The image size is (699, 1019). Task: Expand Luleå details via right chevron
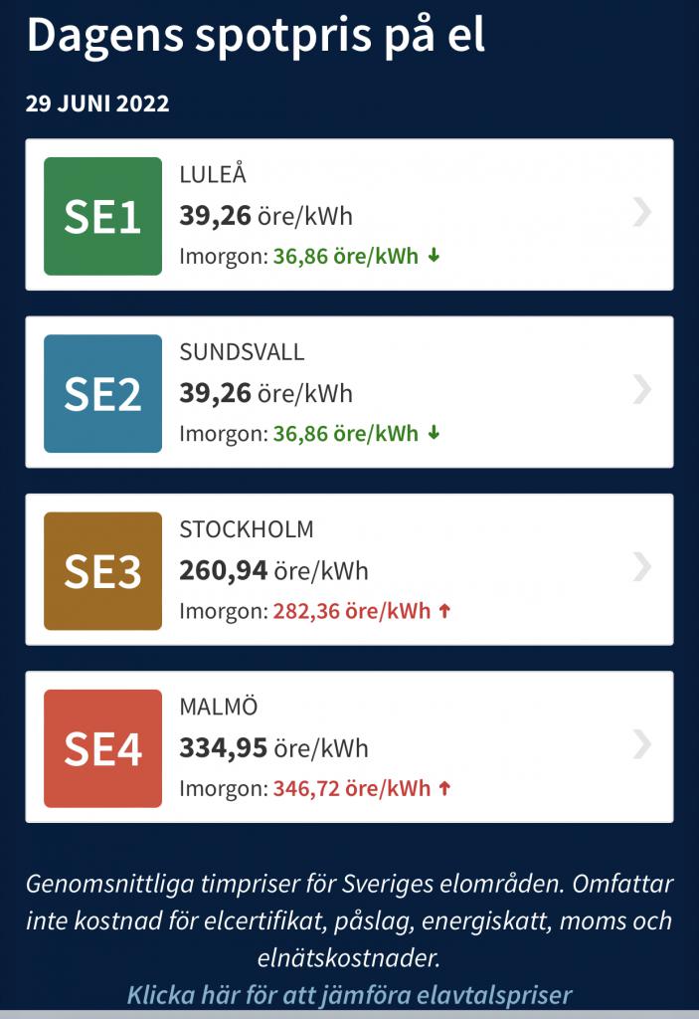[642, 212]
